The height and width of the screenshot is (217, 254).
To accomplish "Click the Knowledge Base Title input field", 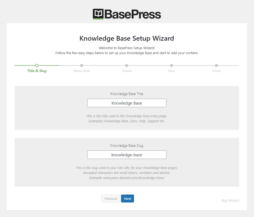I will [127, 103].
